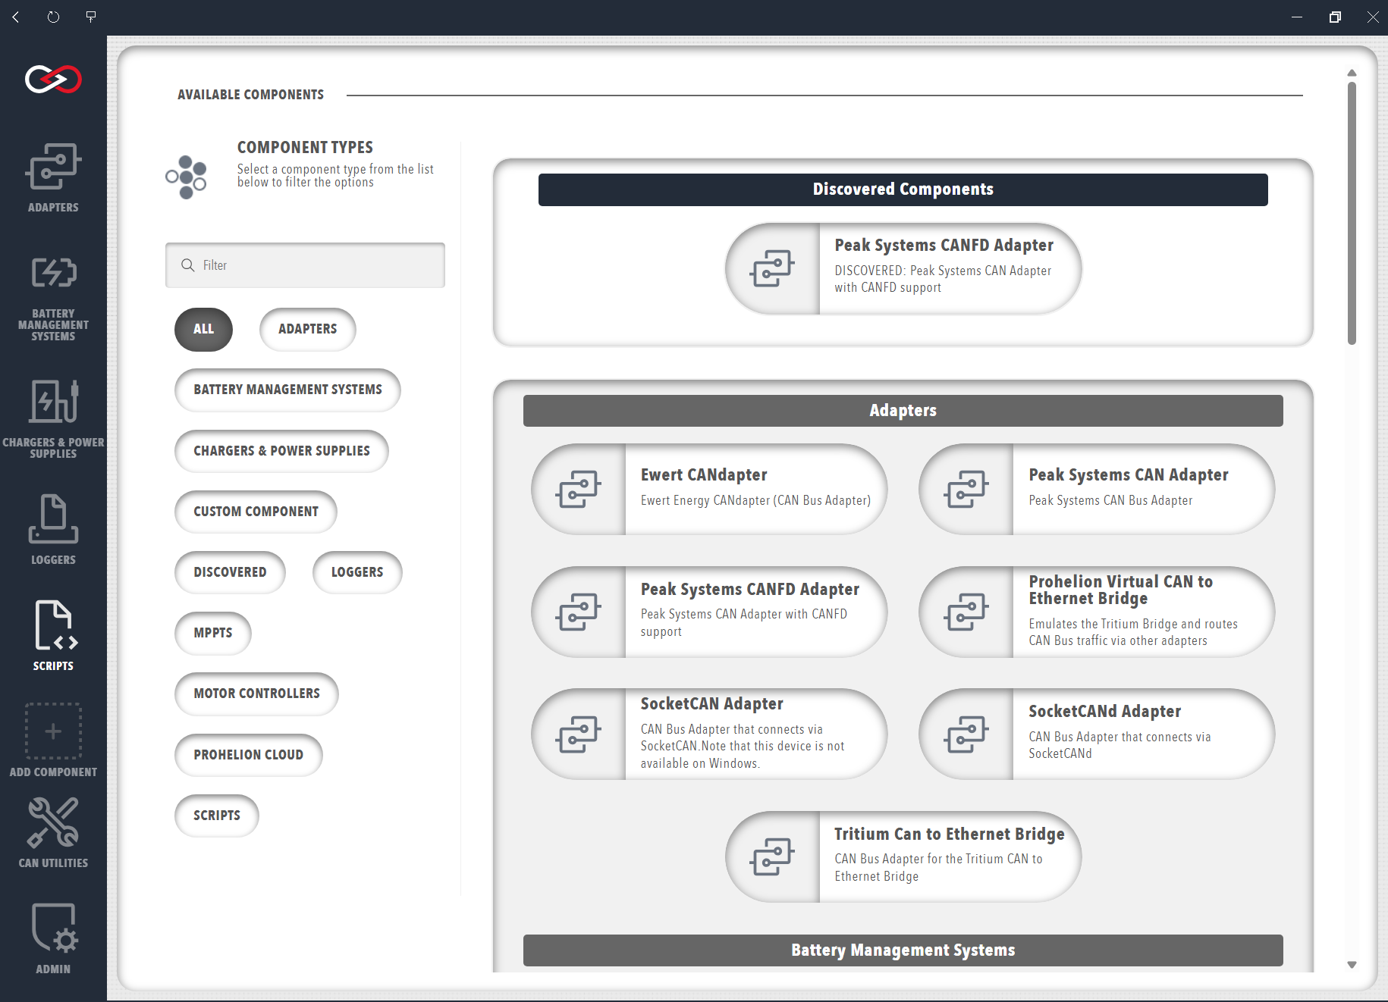Filter by CHARGERS & POWER SUPPLIES pill

pos(281,451)
